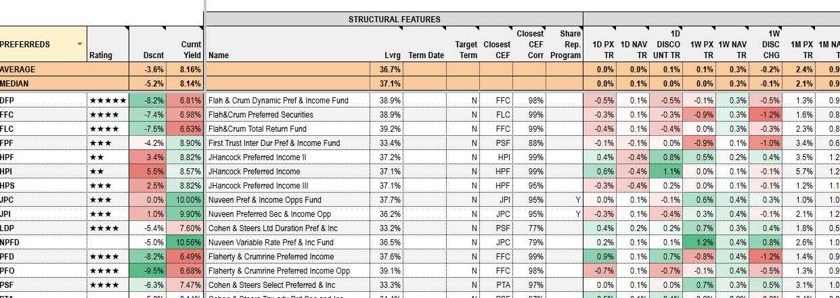
Task: Click the Term Date column header
Action: click(x=426, y=55)
